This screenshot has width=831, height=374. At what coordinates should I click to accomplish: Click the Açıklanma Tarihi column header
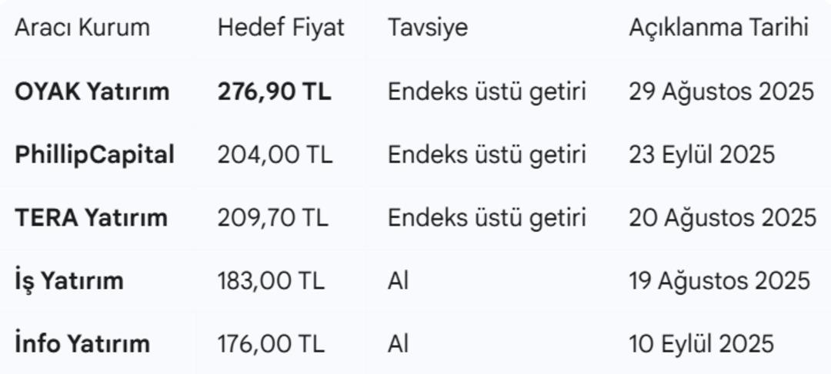(719, 28)
